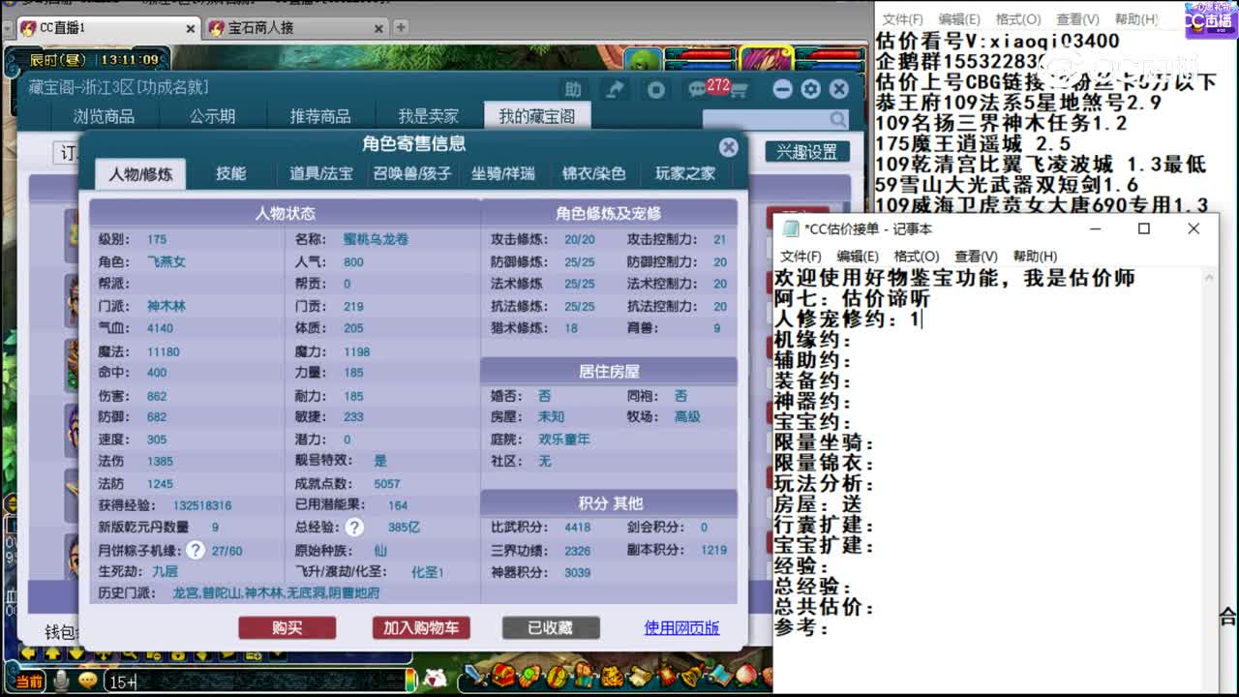This screenshot has width=1239, height=697.
Task: Click the 兴趣设置 button
Action: pyautogui.click(x=808, y=152)
